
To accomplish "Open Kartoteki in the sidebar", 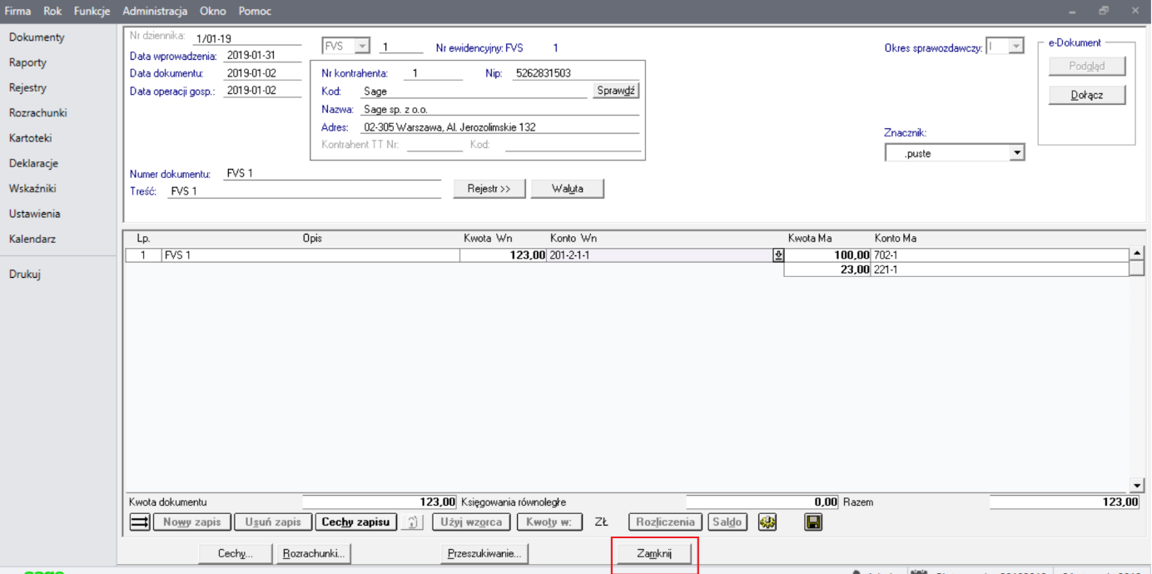I will click(x=30, y=138).
